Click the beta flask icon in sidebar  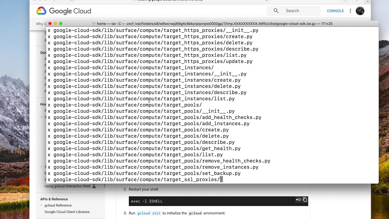[x=94, y=186]
